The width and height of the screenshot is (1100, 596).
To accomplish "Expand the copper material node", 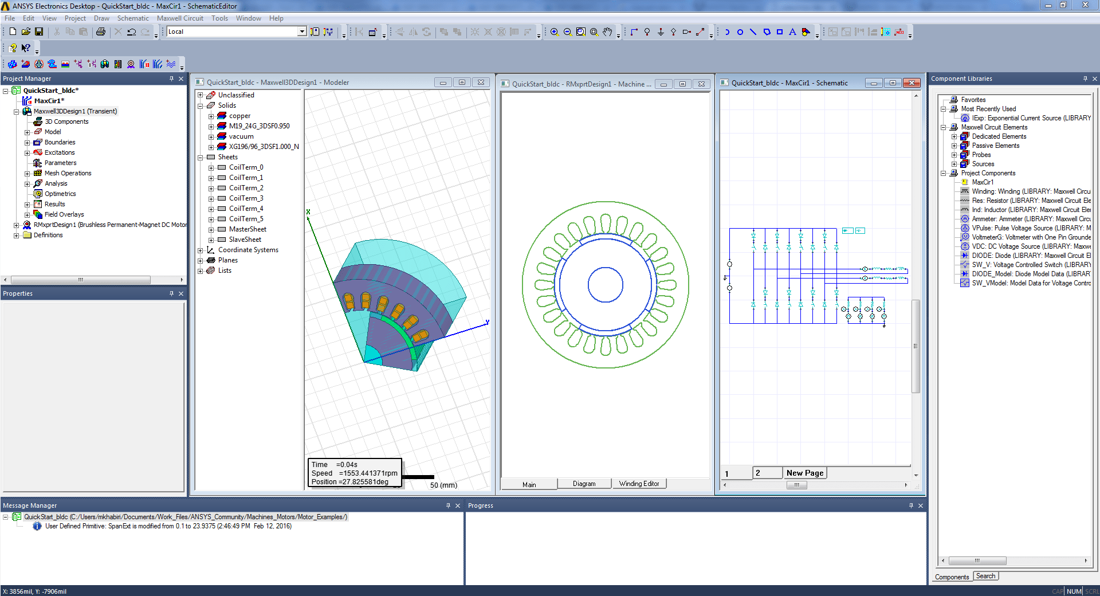I will coord(211,116).
